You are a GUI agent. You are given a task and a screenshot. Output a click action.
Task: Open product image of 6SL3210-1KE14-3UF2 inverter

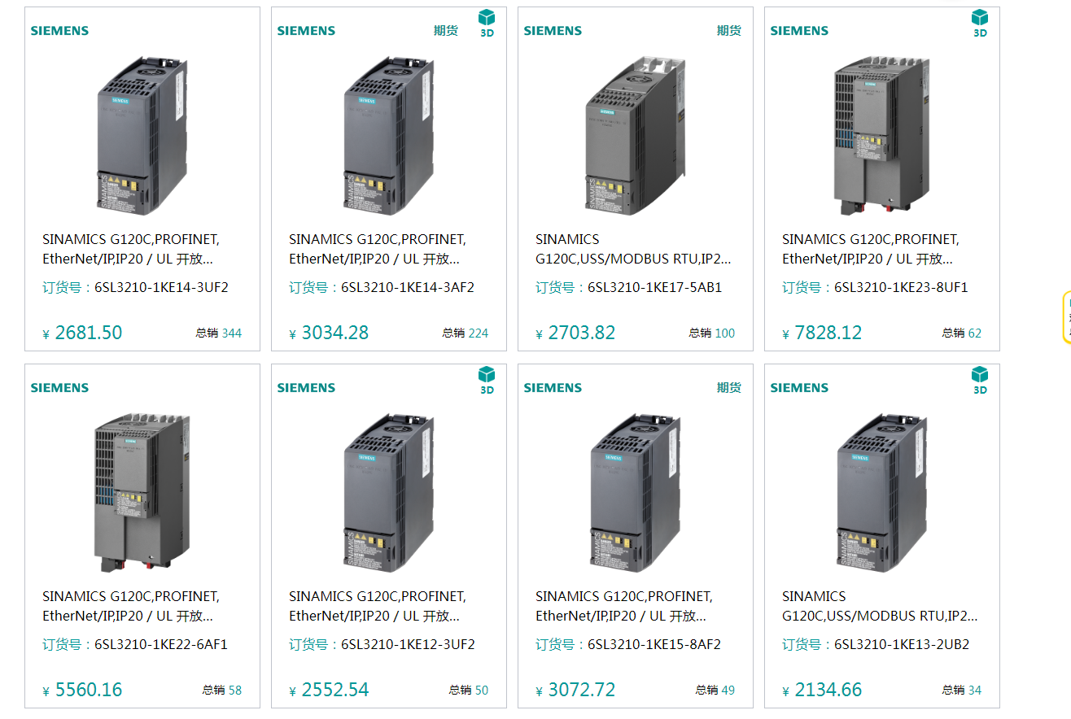pyautogui.click(x=142, y=136)
